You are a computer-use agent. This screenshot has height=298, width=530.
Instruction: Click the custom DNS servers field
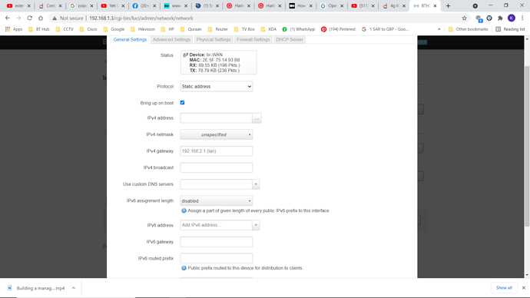pos(217,184)
